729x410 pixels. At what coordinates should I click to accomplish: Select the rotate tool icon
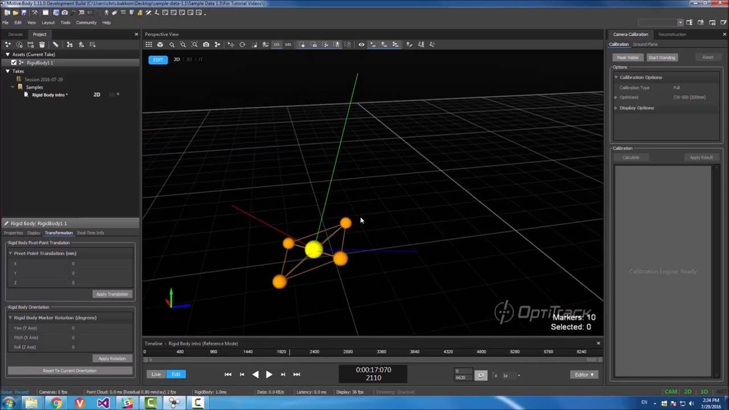(x=242, y=44)
